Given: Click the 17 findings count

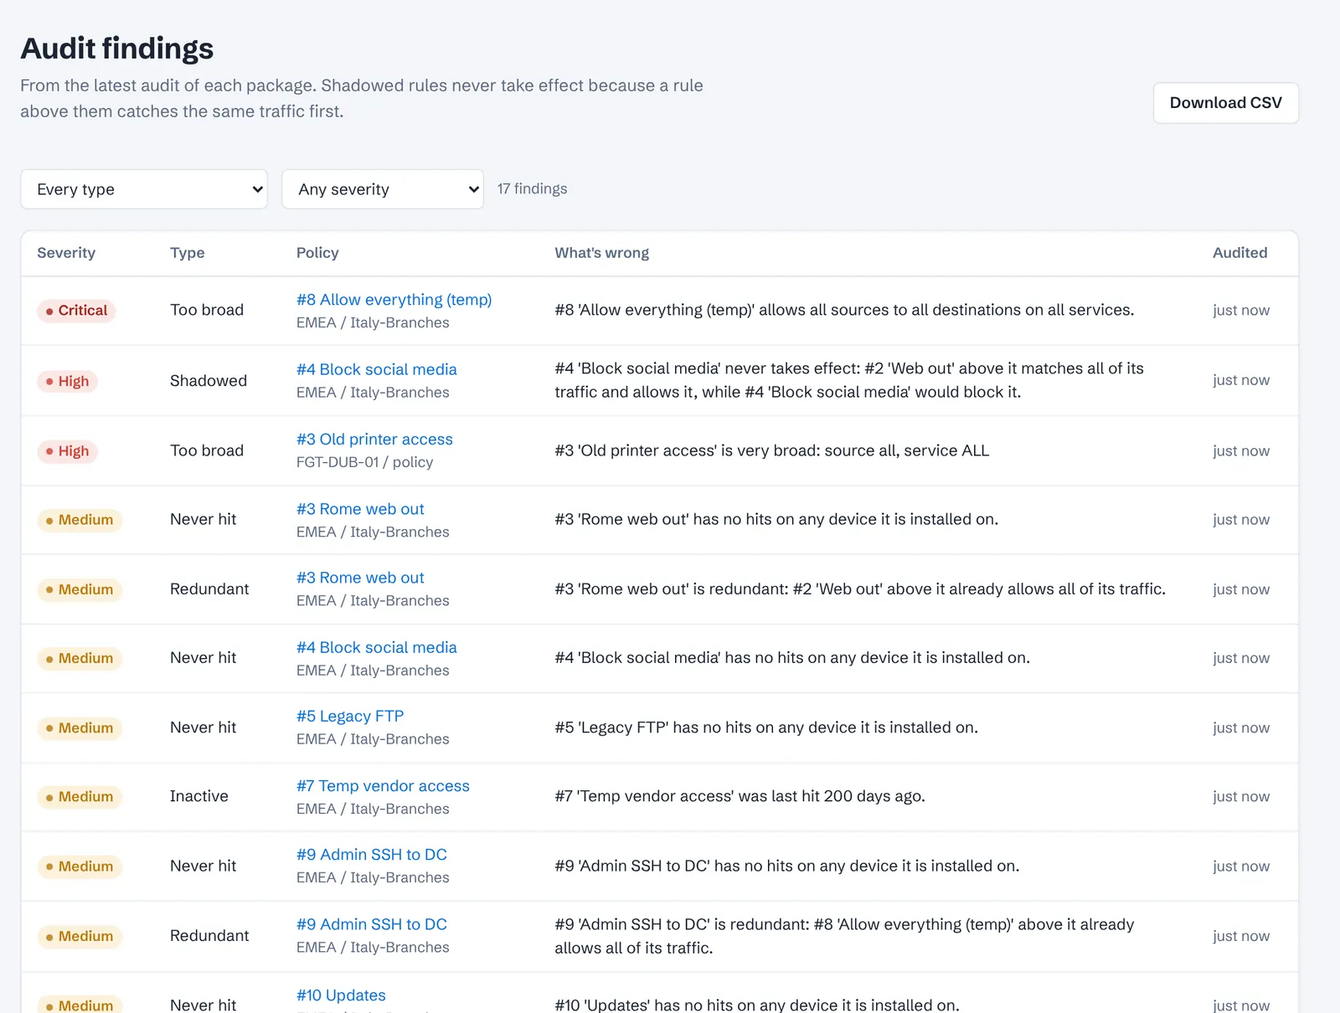Looking at the screenshot, I should [532, 189].
